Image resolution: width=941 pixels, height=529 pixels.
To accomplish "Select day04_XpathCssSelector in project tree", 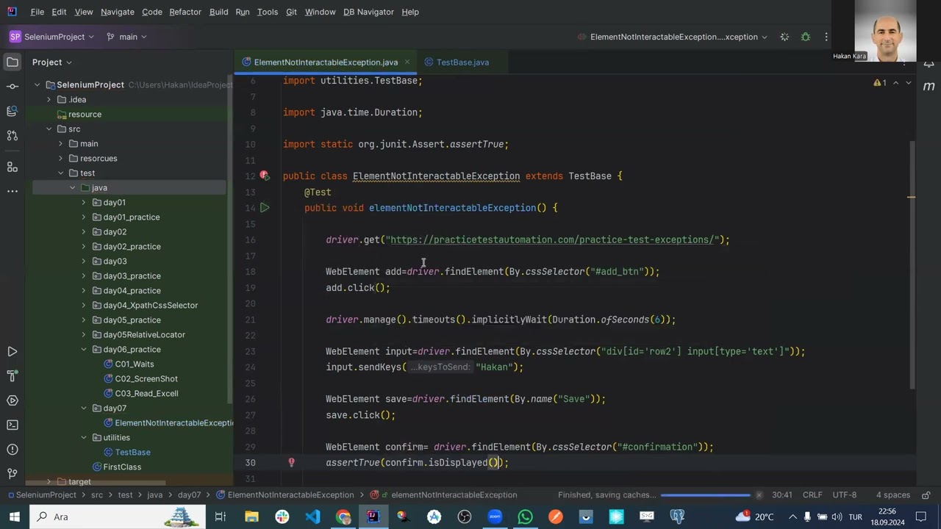I will click(x=150, y=305).
